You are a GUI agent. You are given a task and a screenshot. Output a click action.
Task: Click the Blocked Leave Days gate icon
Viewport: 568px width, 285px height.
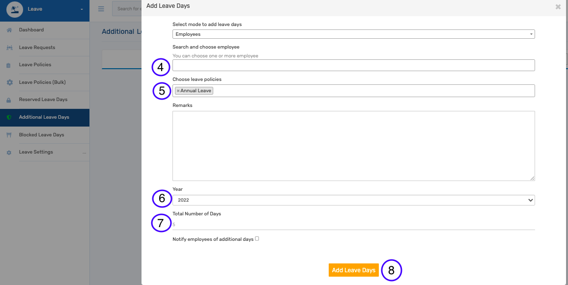[x=9, y=135]
